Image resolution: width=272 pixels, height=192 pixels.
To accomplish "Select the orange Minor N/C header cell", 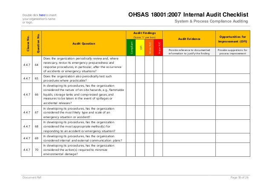I will point(149,48).
